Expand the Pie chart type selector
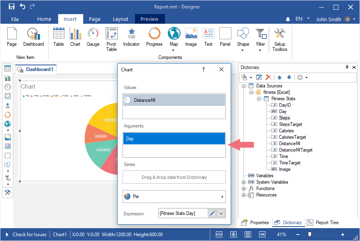Screen dimensions: 360x241 pyautogui.click(x=174, y=196)
